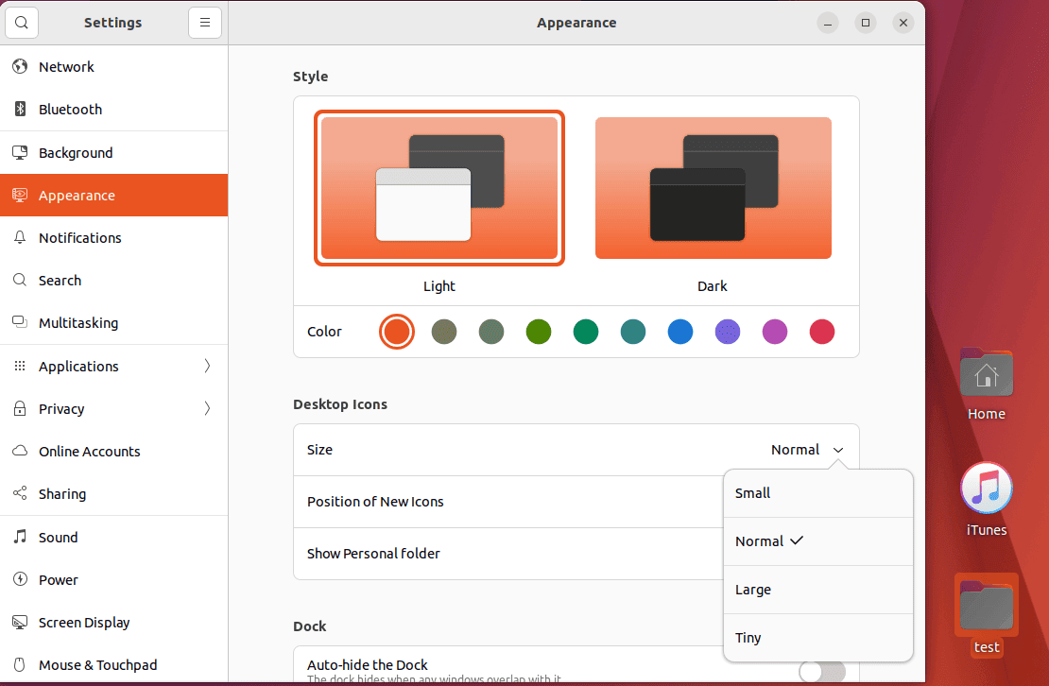1049x686 pixels.
Task: Click the Network globe icon in sidebar
Action: (x=20, y=67)
